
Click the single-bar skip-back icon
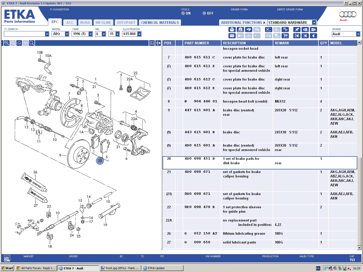coord(305,36)
